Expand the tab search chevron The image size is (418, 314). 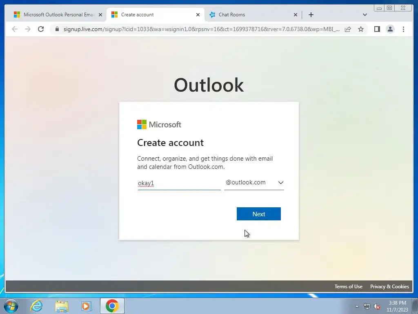coord(365,15)
